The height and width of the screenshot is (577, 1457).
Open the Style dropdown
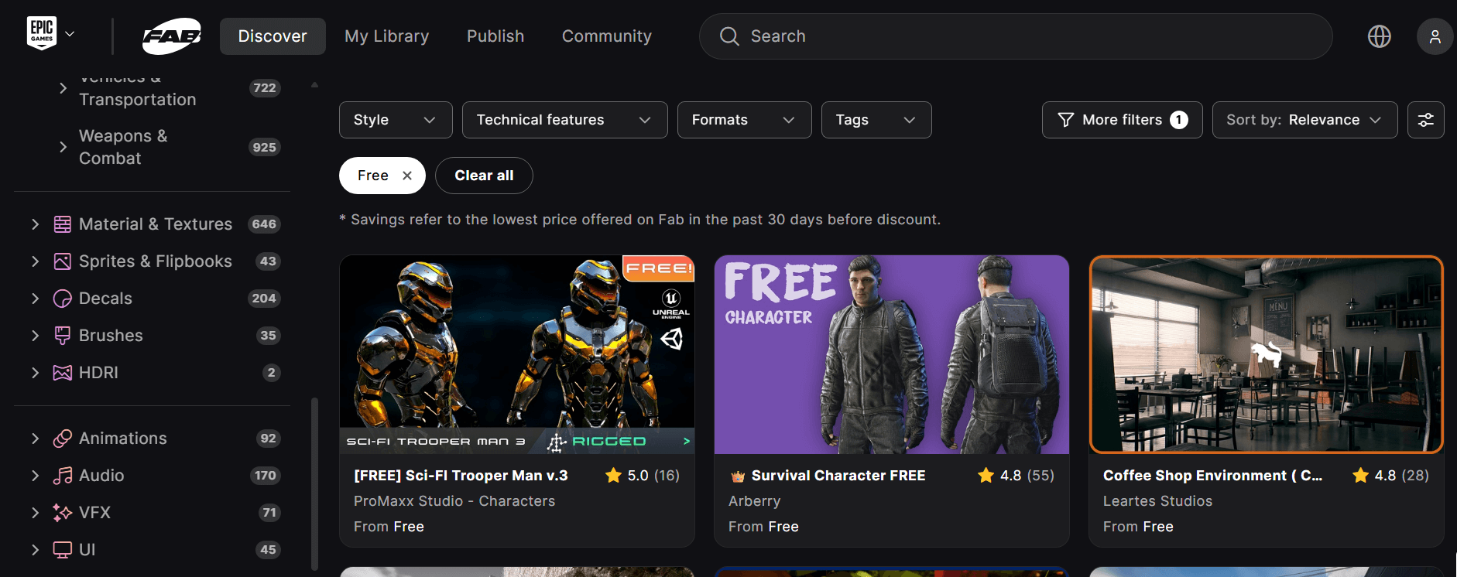point(395,120)
